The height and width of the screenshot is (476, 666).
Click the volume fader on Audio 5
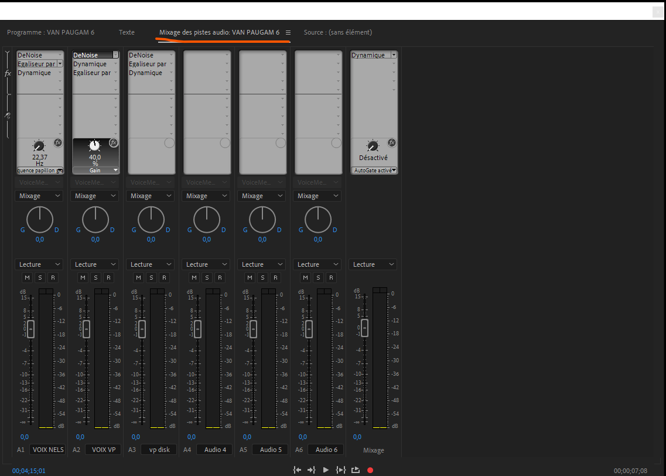[254, 328]
